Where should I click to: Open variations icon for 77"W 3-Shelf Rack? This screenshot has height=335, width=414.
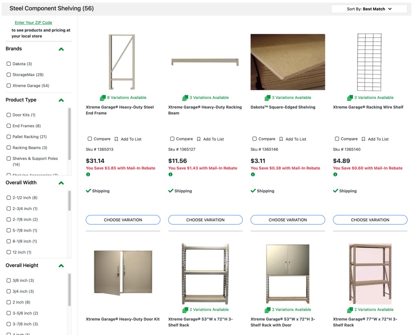point(350,310)
